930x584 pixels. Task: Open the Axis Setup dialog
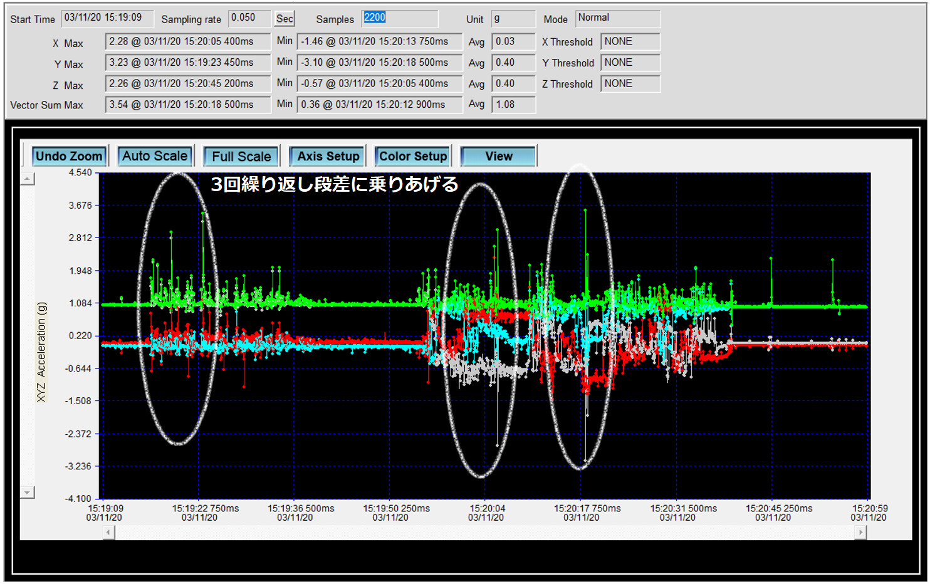click(328, 156)
